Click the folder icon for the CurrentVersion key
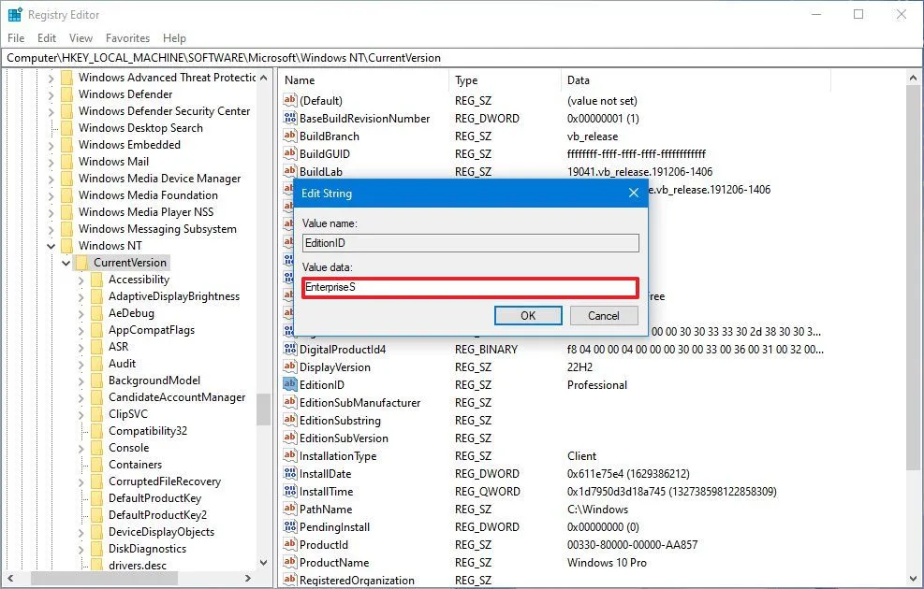The width and height of the screenshot is (924, 589). pyautogui.click(x=84, y=263)
